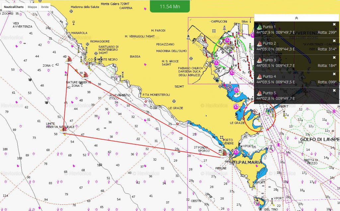The width and height of the screenshot is (340, 211).
Task: Click the PORTO VENERE place label
Action: tap(228, 141)
